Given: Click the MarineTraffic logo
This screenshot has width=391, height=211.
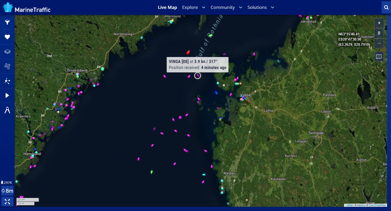Looking at the screenshot, I should [x=26, y=8].
